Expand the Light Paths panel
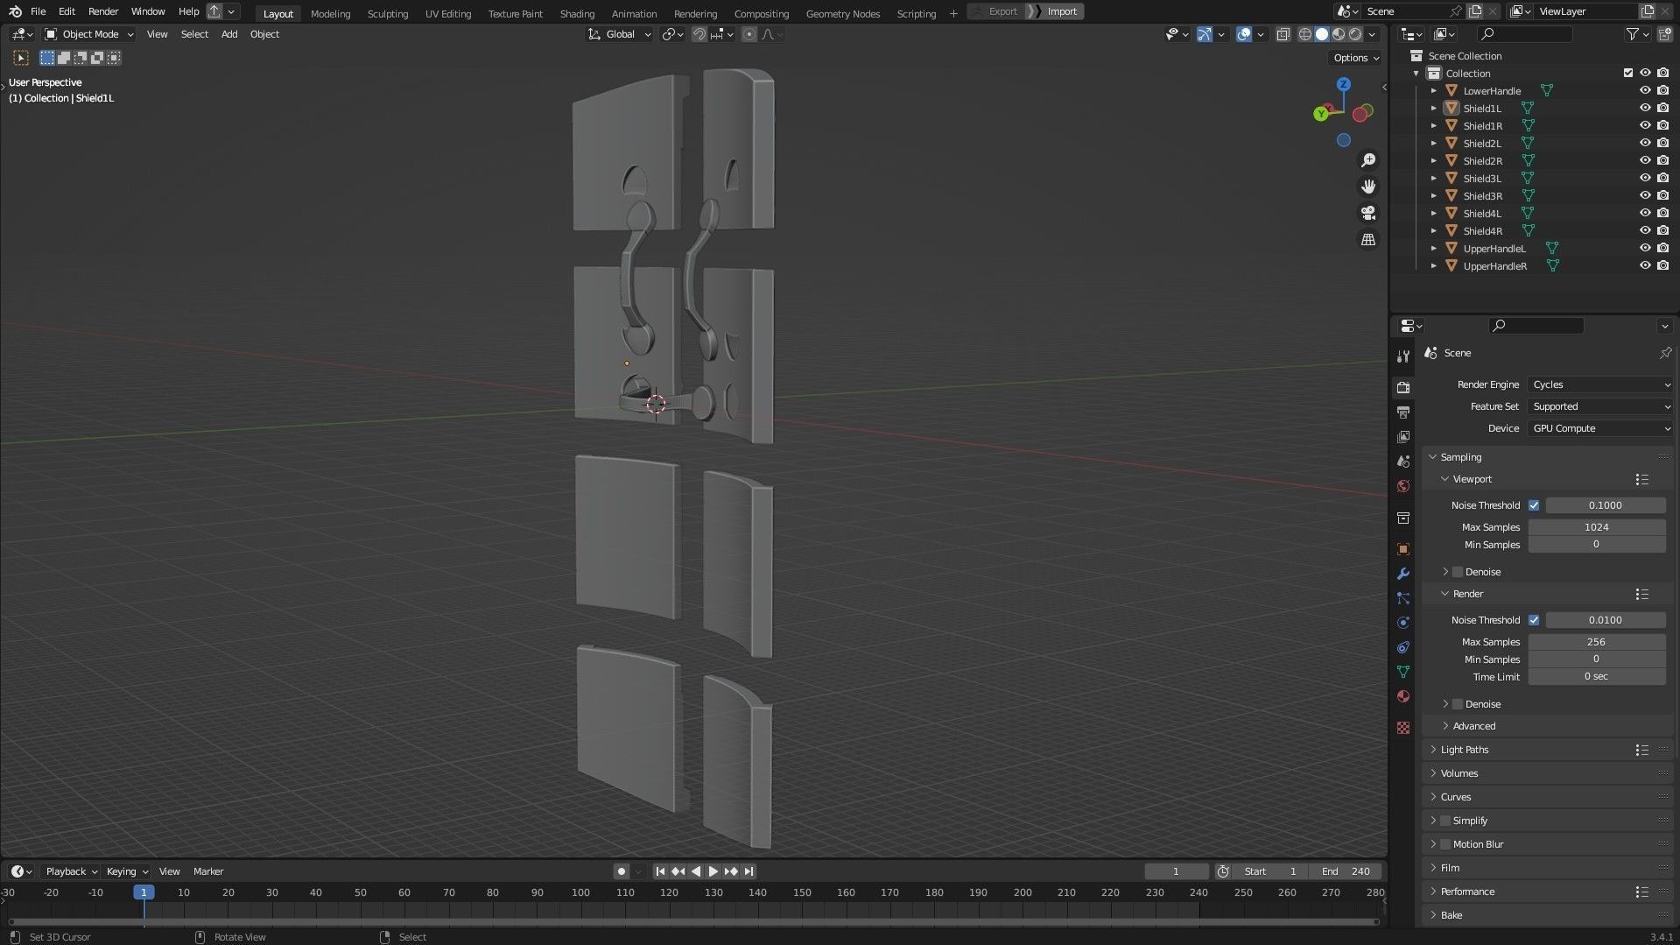Image resolution: width=1680 pixels, height=945 pixels. click(1465, 750)
